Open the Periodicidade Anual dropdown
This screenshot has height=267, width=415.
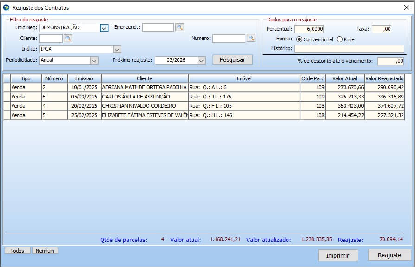tap(94, 60)
